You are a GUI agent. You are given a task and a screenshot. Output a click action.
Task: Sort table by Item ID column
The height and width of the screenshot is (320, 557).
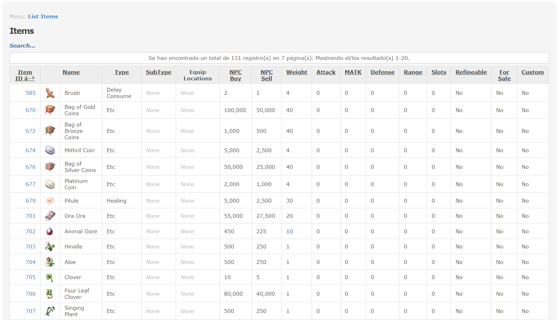25,75
